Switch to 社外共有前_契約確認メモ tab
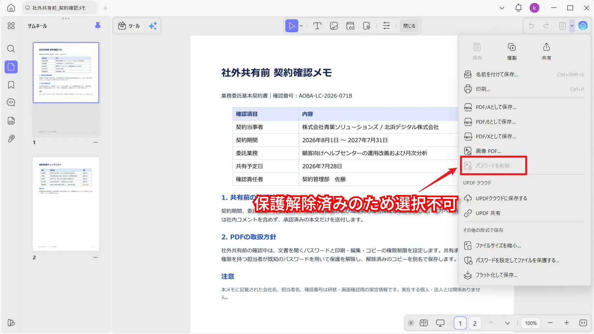 tap(59, 8)
